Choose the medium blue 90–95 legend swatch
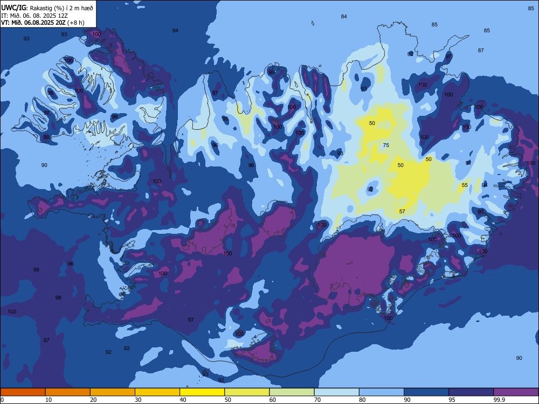Image resolution: width=539 pixels, height=404 pixels. [x=426, y=392]
